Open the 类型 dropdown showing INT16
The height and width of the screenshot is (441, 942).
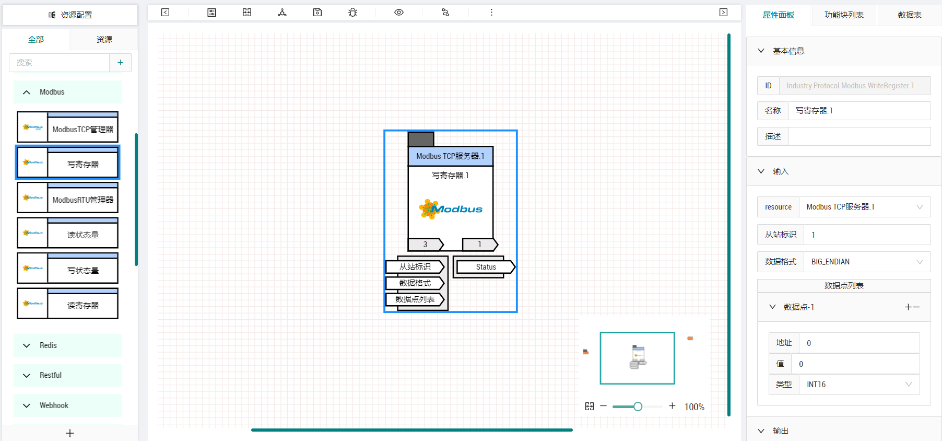tap(859, 385)
